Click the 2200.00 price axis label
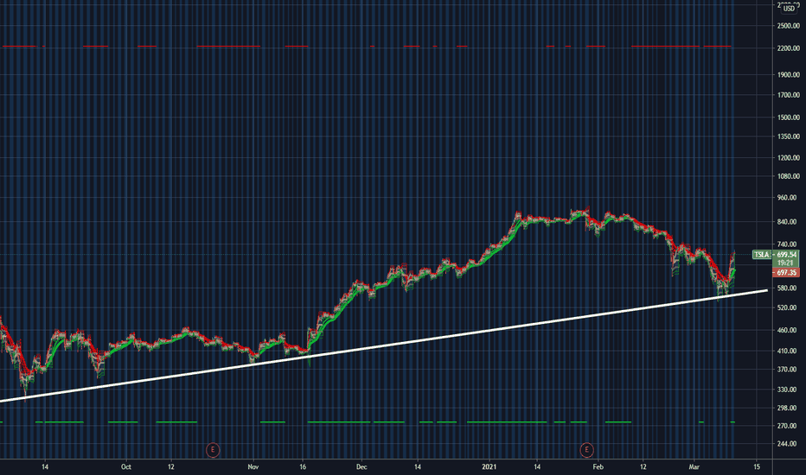The image size is (806, 475). [789, 48]
